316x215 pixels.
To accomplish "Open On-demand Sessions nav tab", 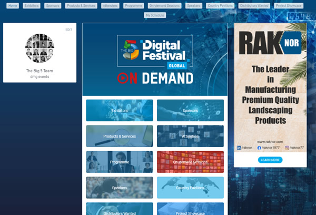I will pyautogui.click(x=164, y=6).
